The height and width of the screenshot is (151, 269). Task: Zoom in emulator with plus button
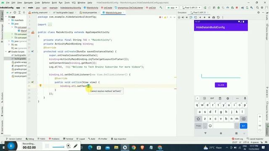click(260, 117)
